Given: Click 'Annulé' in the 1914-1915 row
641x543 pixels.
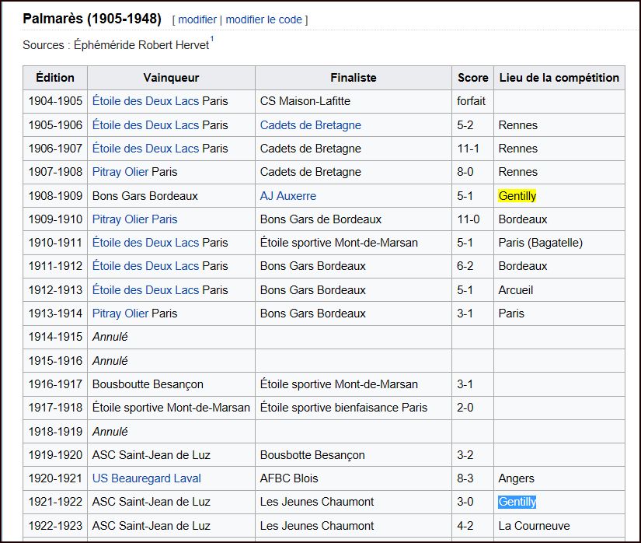Looking at the screenshot, I should point(110,337).
